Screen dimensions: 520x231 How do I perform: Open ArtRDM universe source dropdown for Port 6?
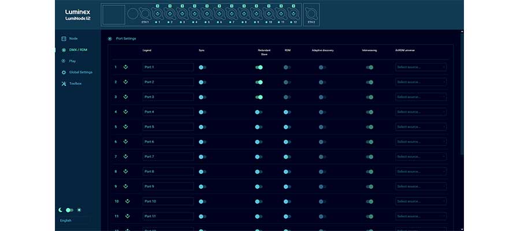coord(421,142)
